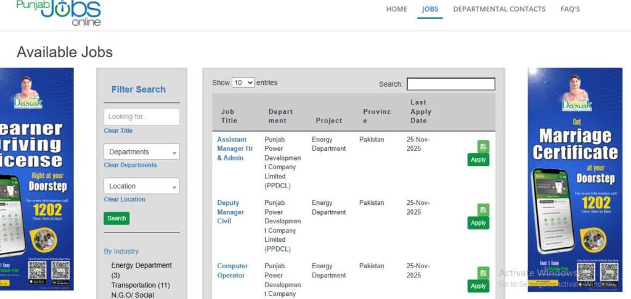This screenshot has height=299, width=631.
Task: Click the Clear Title link
Action: coord(118,131)
